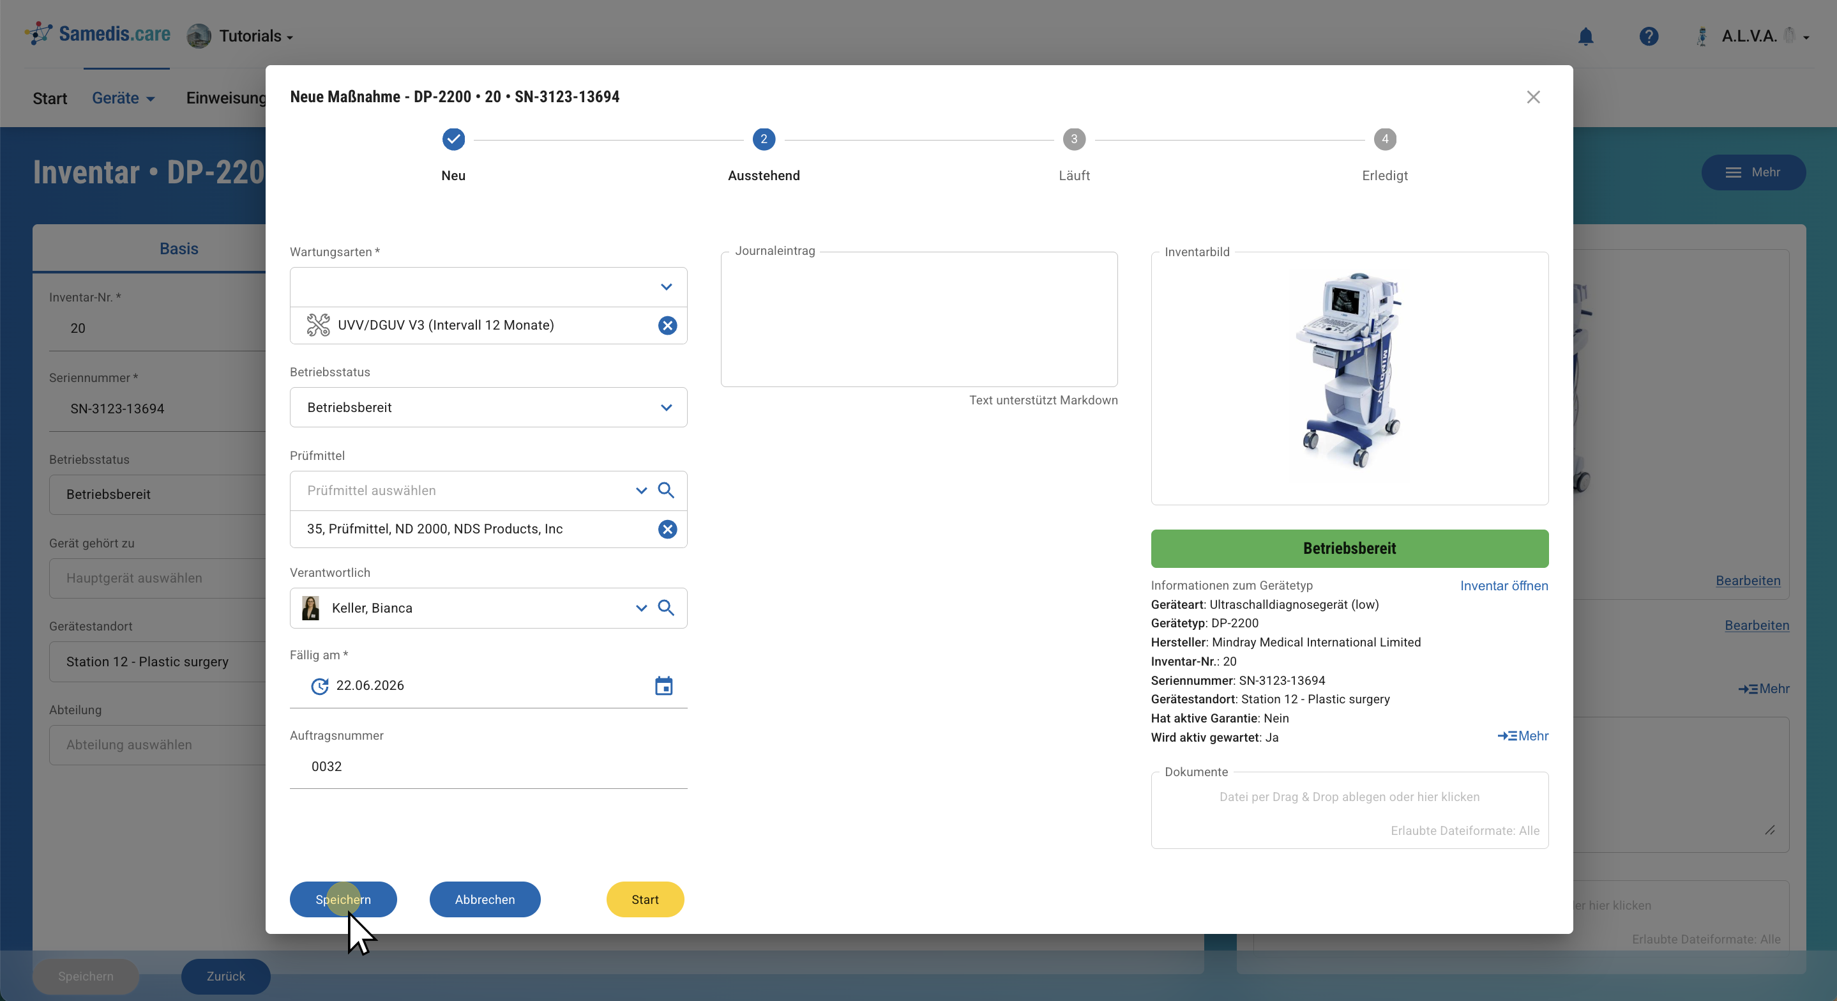Remove the ND 2000 Prüfmittel entry
1837x1001 pixels.
pos(667,529)
